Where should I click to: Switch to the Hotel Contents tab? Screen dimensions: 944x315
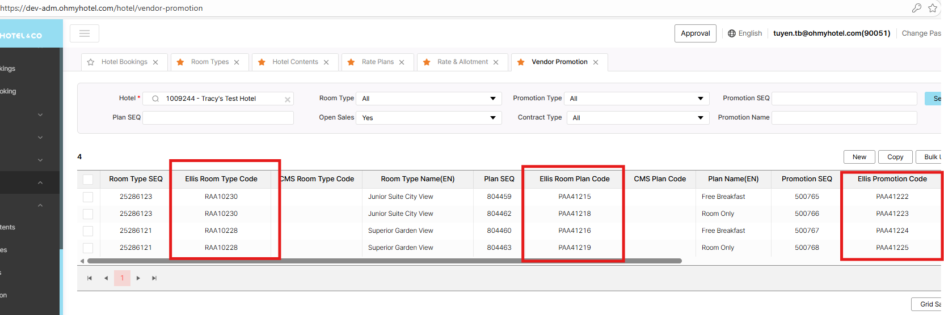tap(295, 62)
